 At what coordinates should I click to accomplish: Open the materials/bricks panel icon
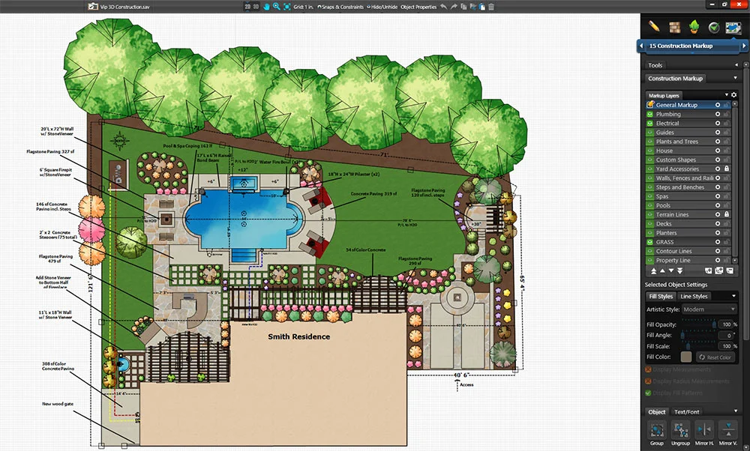[x=674, y=27]
